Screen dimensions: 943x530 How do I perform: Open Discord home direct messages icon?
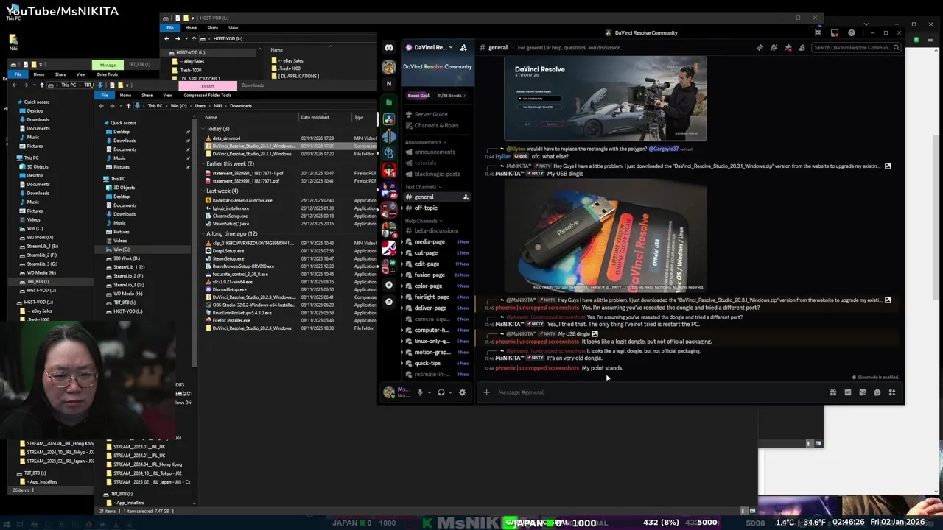click(388, 48)
